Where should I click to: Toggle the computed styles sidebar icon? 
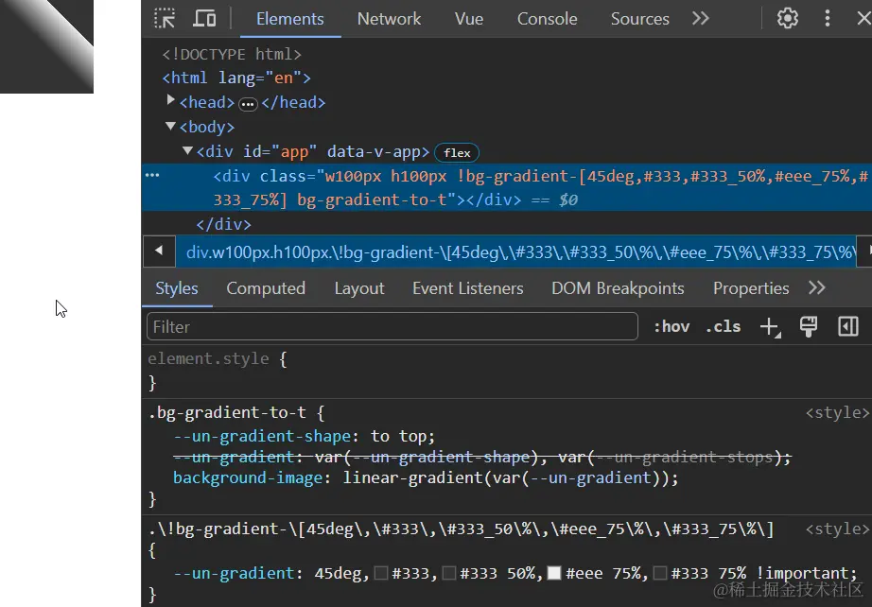847,326
